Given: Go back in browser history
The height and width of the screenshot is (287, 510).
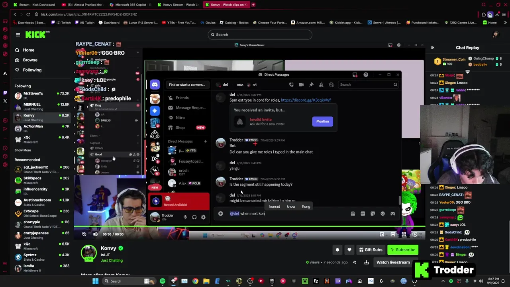Looking at the screenshot, I should click(x=15, y=14).
